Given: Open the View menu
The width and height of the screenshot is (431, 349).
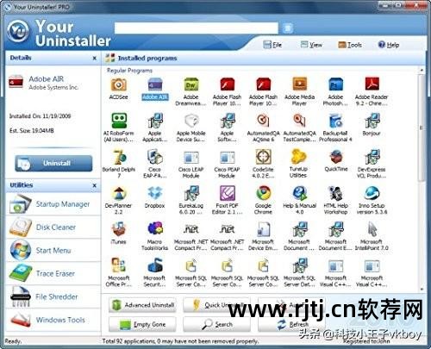Looking at the screenshot, I should tap(311, 45).
